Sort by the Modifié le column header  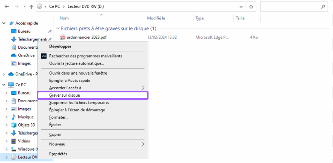coord(156,18)
